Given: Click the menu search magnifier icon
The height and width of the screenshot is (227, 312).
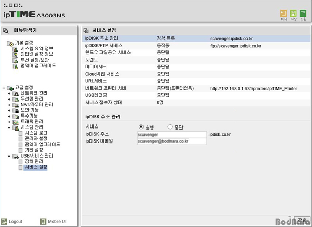Looking at the screenshot, I should tap(6, 31).
